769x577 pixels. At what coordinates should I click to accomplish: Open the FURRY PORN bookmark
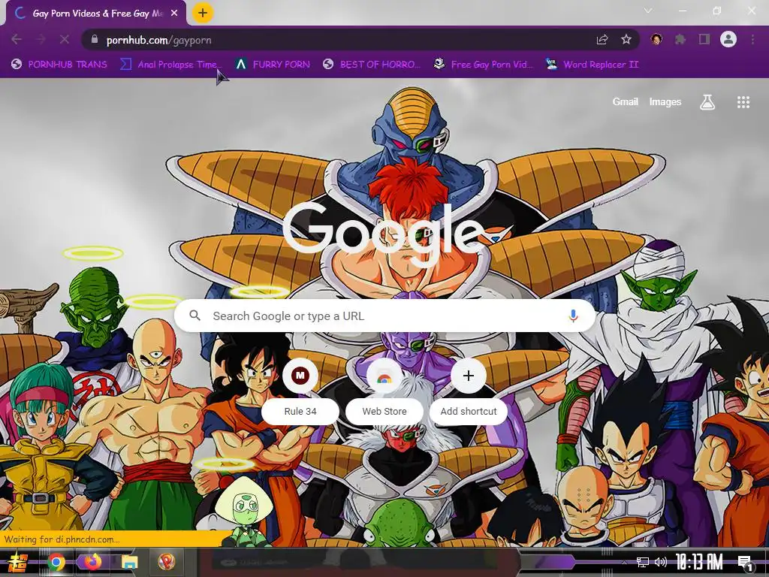coord(273,65)
